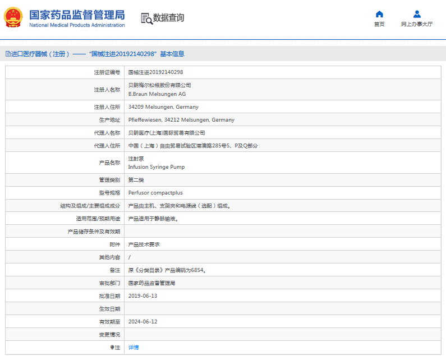Click the 注册证编号 row label
The width and height of the screenshot is (446, 356).
click(x=107, y=72)
